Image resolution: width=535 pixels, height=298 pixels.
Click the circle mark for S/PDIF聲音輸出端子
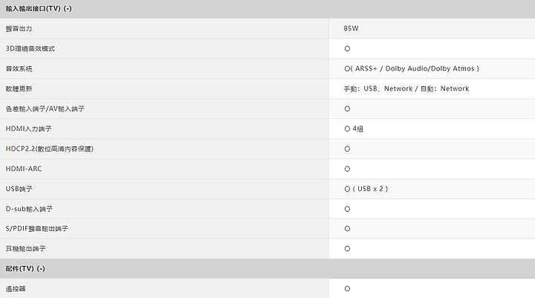coord(347,229)
